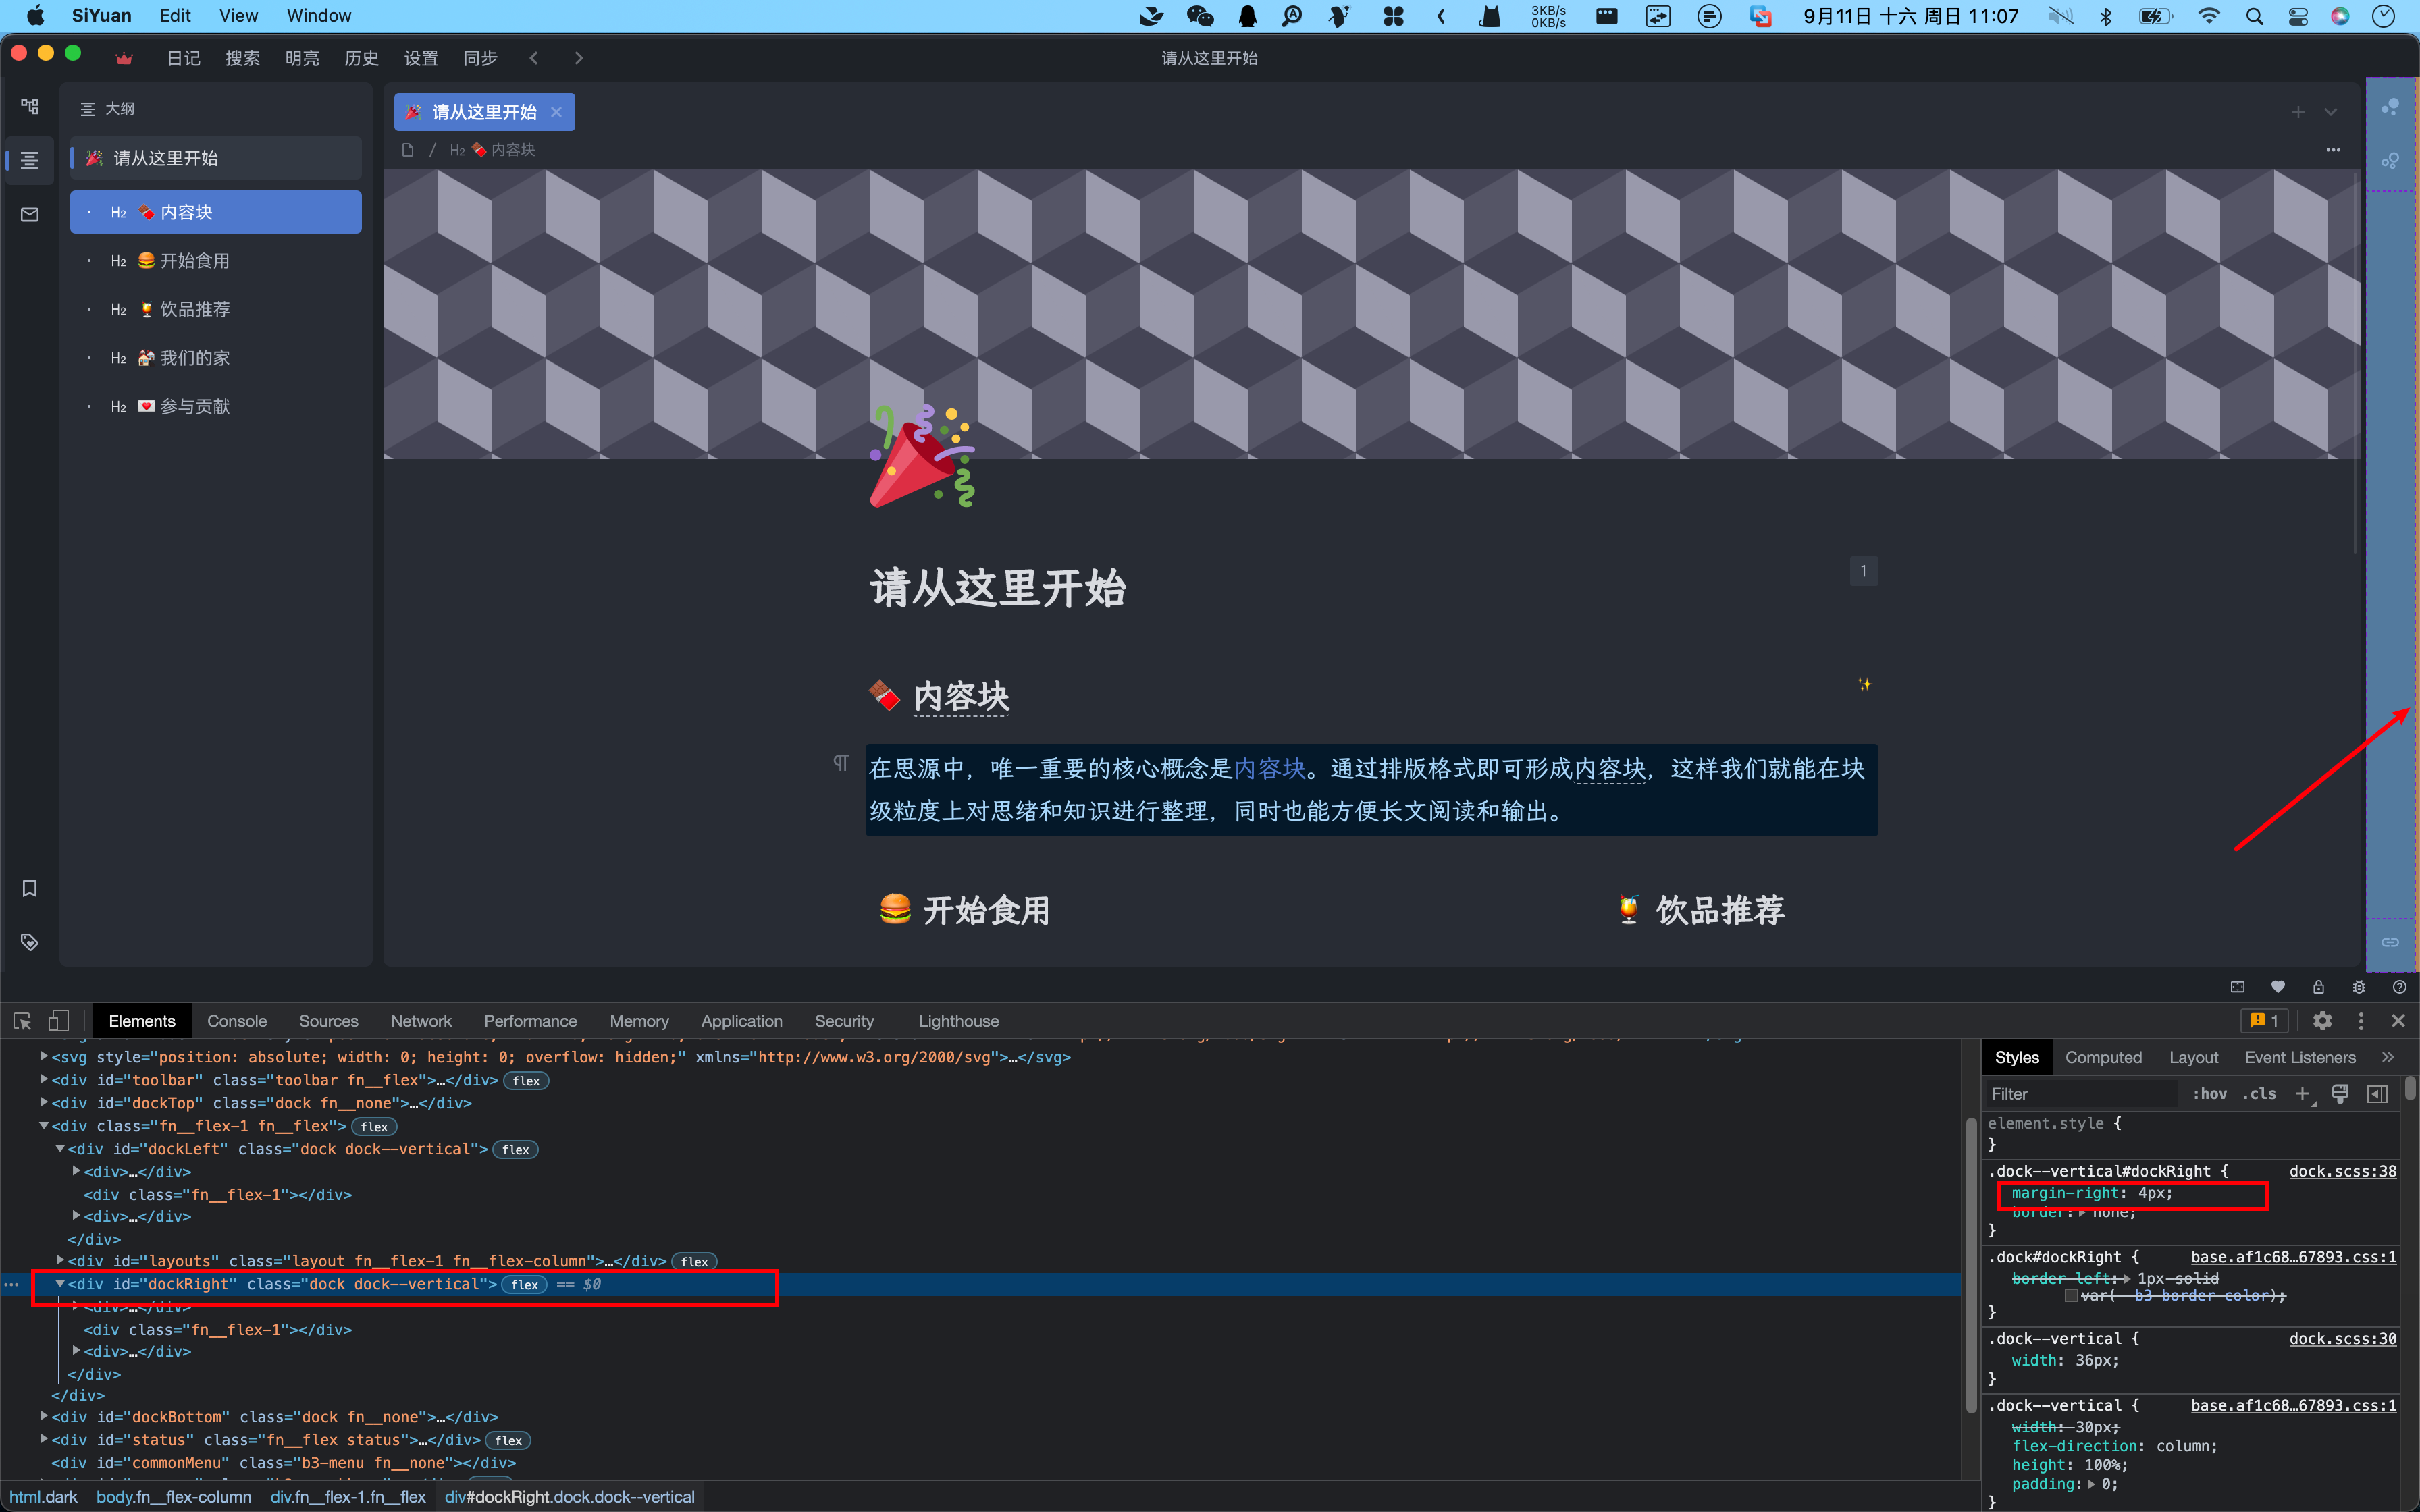Image resolution: width=2420 pixels, height=1512 pixels.
Task: Open the outline dock icon
Action: point(29,160)
